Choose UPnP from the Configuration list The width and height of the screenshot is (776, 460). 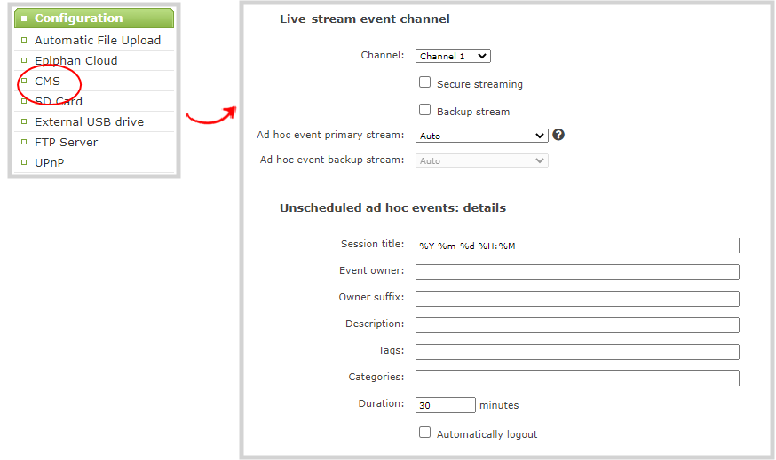coord(50,162)
